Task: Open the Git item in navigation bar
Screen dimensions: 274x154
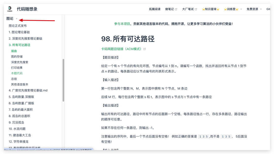Action: click(x=268, y=9)
